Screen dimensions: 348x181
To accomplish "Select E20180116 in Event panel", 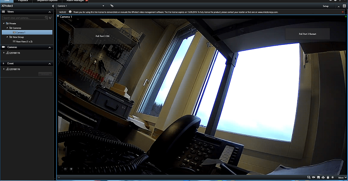I will point(13,69).
